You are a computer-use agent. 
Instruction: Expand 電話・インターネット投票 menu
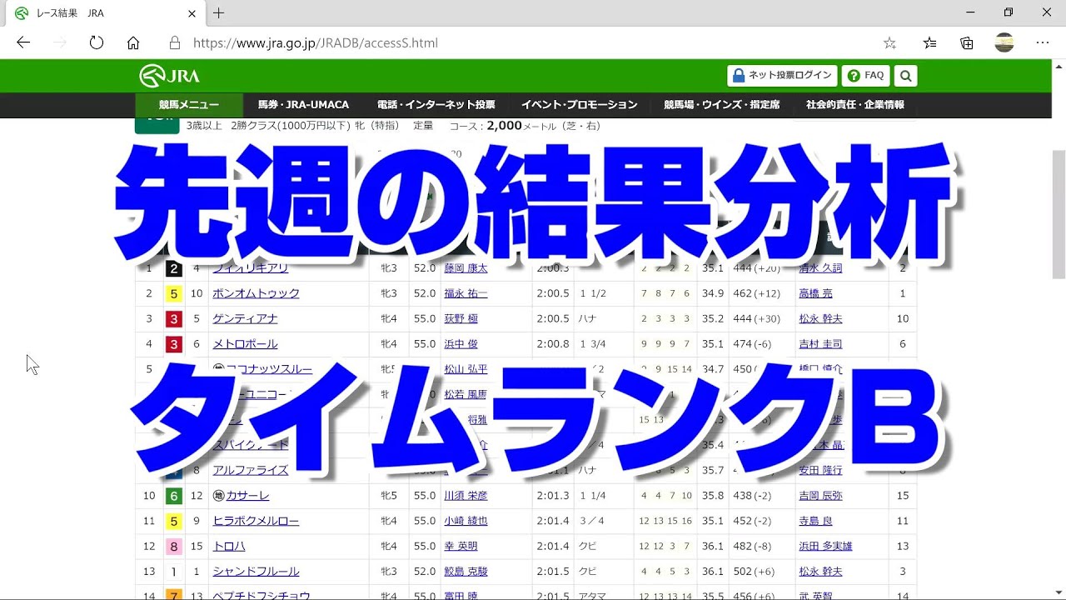tap(436, 105)
